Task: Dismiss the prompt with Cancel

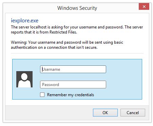Action: [133, 112]
